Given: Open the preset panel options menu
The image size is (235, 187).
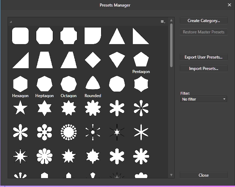Looking at the screenshot, I should tap(163, 22).
